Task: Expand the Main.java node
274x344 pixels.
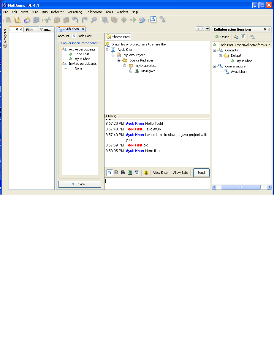Action: [x=131, y=71]
